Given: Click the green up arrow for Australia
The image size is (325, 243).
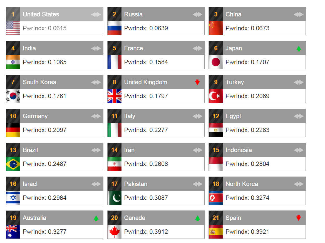Looking at the screenshot, I should pos(96,218).
